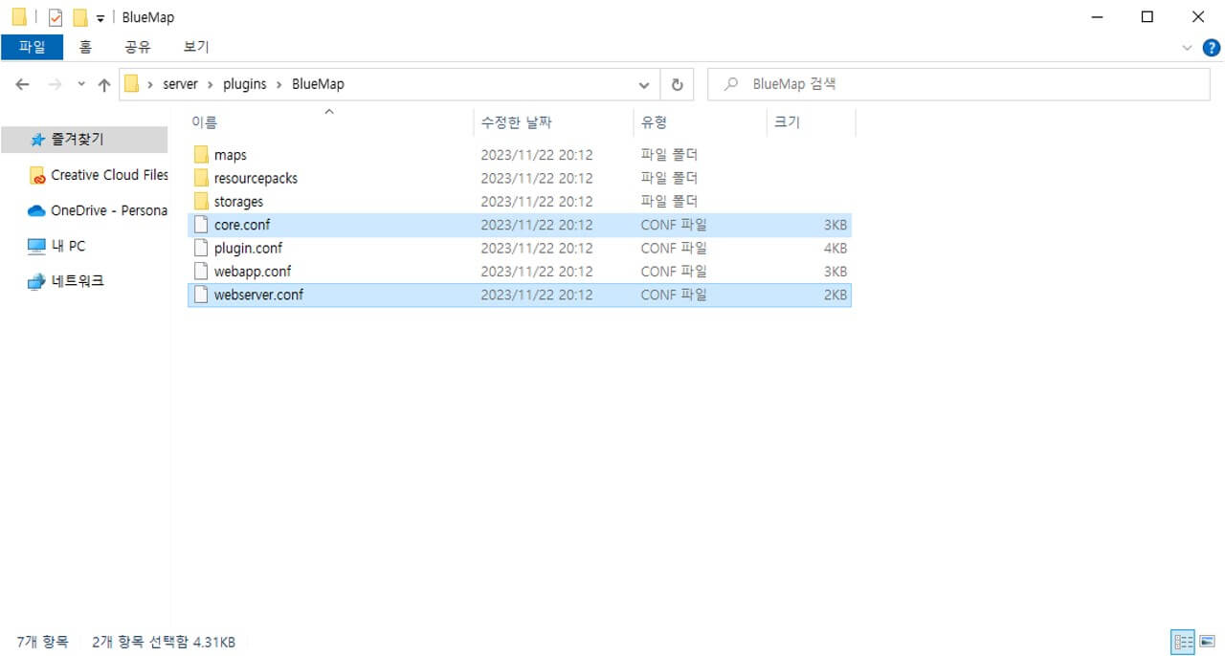Select the "resourcepacks" folder name

pos(256,178)
